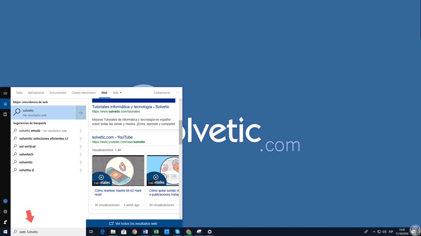Click the results scrollbar up arrow
This screenshot has width=421, height=236.
point(181,100)
